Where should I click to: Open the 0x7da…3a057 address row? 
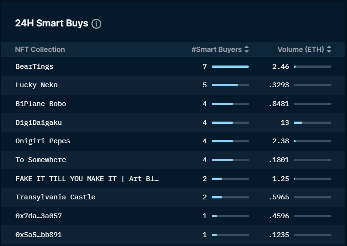39,216
